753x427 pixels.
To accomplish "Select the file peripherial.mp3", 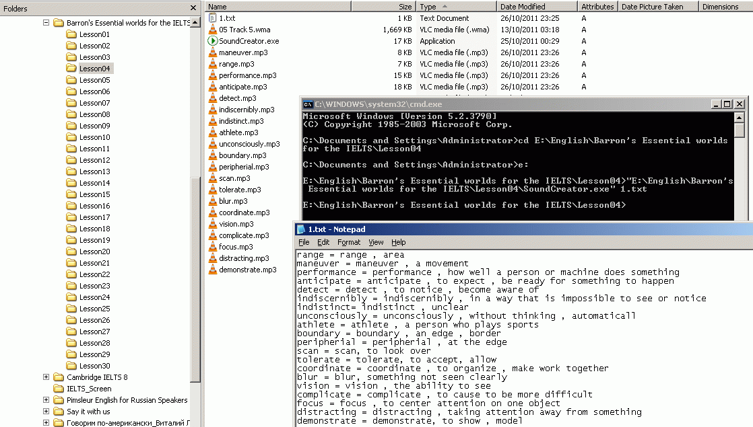I will tap(244, 167).
